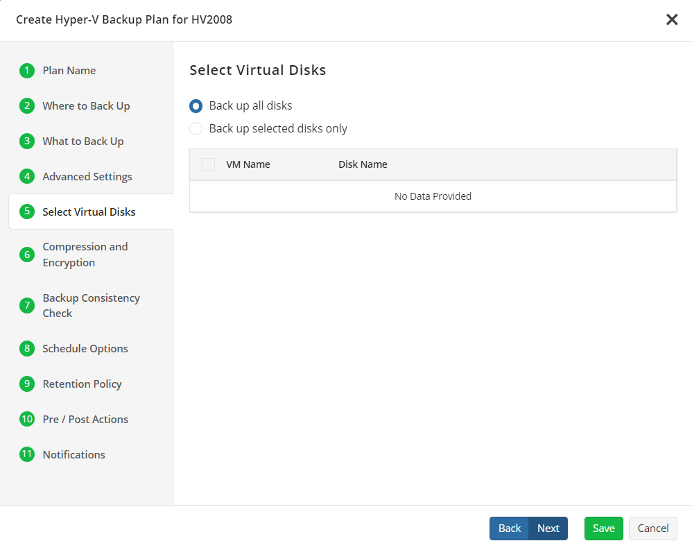The image size is (692, 550).
Task: Choose Back up selected disks only
Action: (x=196, y=128)
